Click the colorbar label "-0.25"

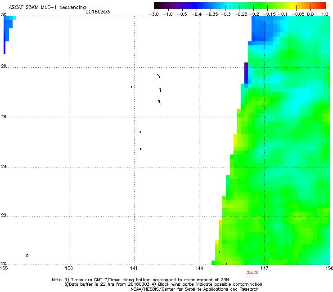[x=241, y=14]
